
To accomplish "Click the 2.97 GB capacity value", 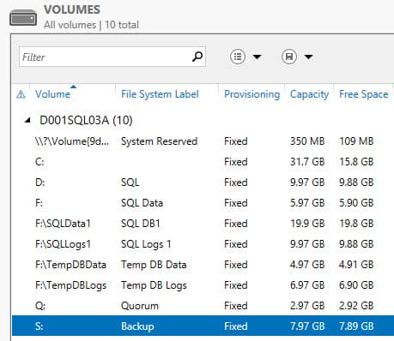I will point(307,306).
